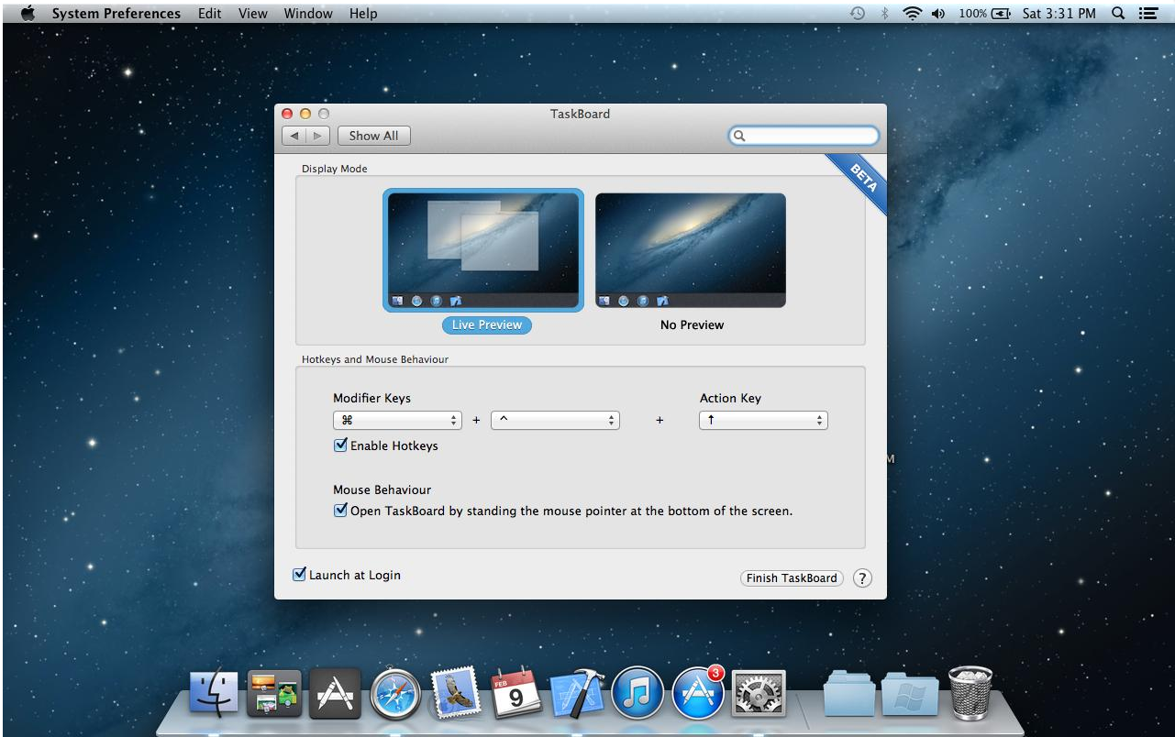Open the View menu

[252, 13]
